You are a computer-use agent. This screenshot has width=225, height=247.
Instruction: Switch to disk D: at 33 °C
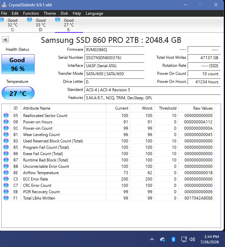[x=41, y=25]
